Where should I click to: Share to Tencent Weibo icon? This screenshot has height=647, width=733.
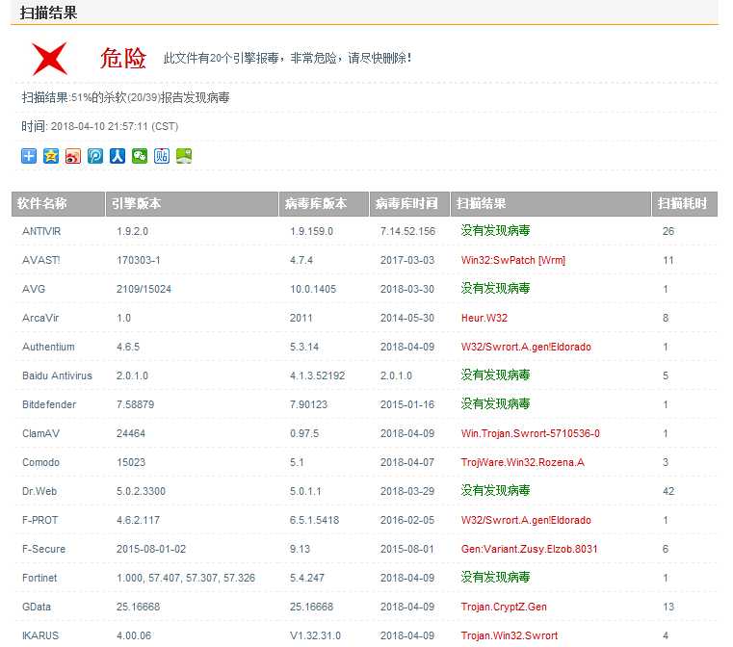coord(95,156)
